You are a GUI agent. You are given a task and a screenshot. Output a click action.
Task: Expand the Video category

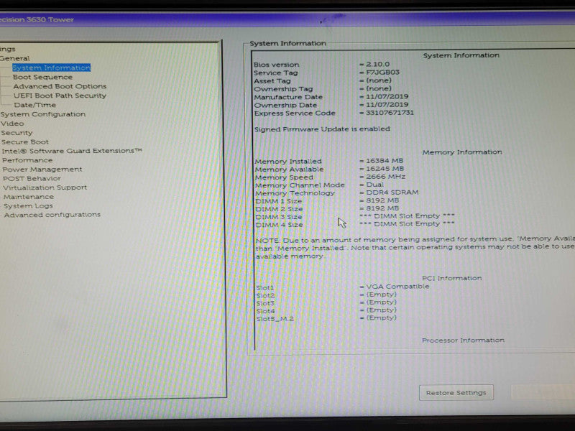click(12, 124)
